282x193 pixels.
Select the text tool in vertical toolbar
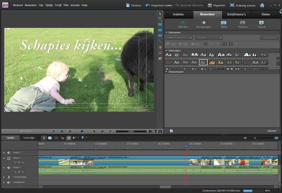coord(160,19)
